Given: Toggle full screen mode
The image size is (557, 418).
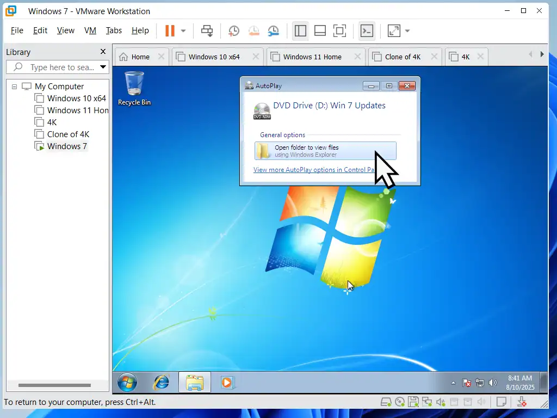Looking at the screenshot, I should click(x=340, y=30).
